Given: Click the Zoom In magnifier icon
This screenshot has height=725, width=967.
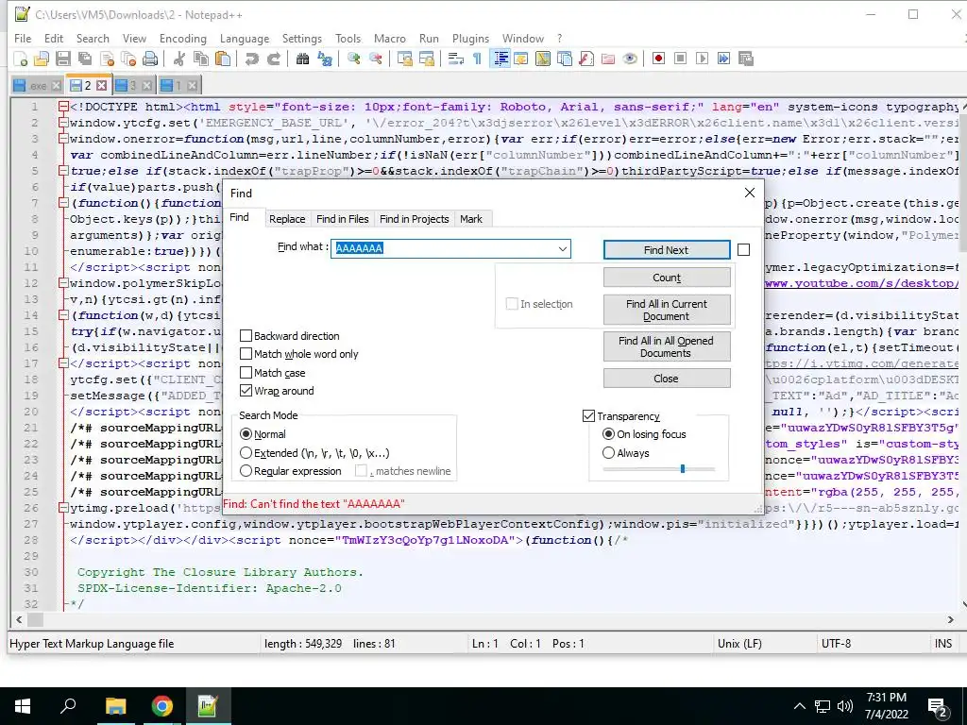Looking at the screenshot, I should tap(354, 59).
